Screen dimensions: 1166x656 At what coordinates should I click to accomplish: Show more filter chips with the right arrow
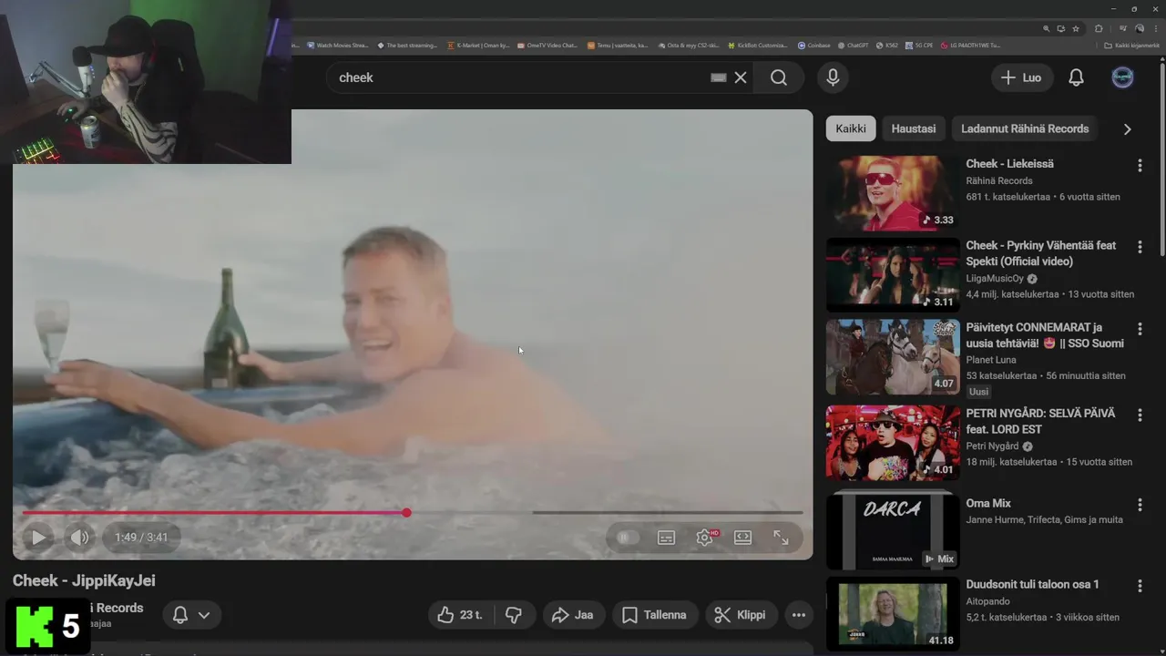pyautogui.click(x=1127, y=129)
